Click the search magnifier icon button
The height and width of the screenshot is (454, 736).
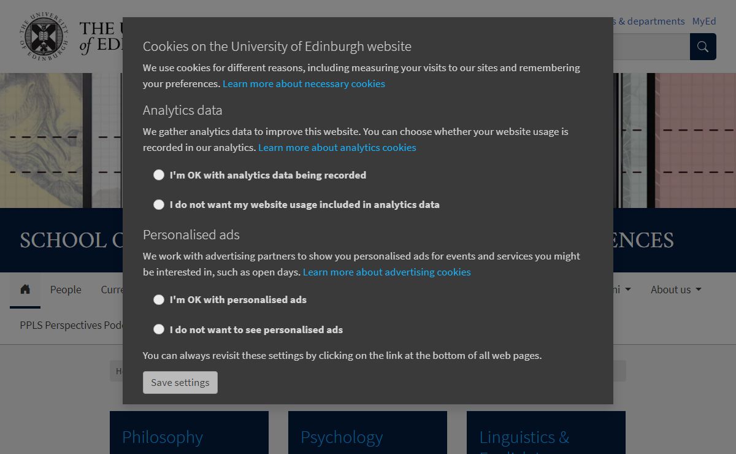(703, 47)
